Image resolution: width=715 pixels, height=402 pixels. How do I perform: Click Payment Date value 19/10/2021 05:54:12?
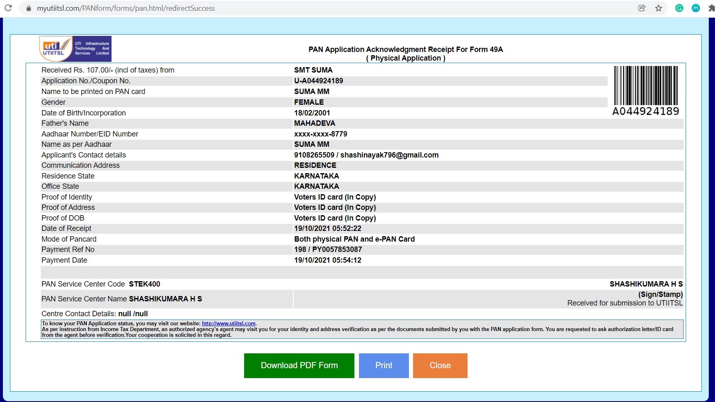(x=328, y=260)
